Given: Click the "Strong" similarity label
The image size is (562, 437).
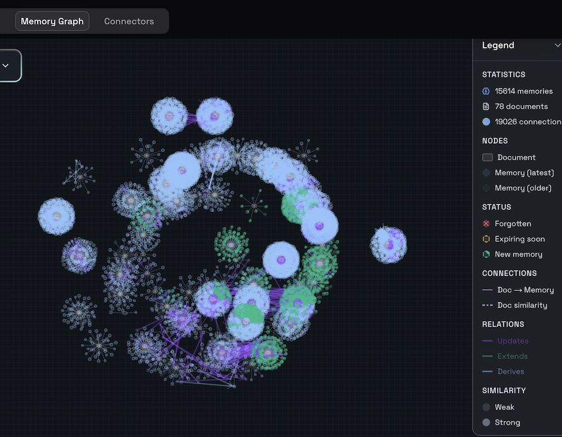Looking at the screenshot, I should (x=507, y=422).
